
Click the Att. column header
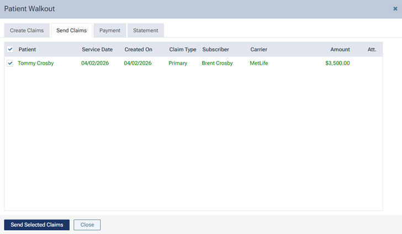click(372, 50)
